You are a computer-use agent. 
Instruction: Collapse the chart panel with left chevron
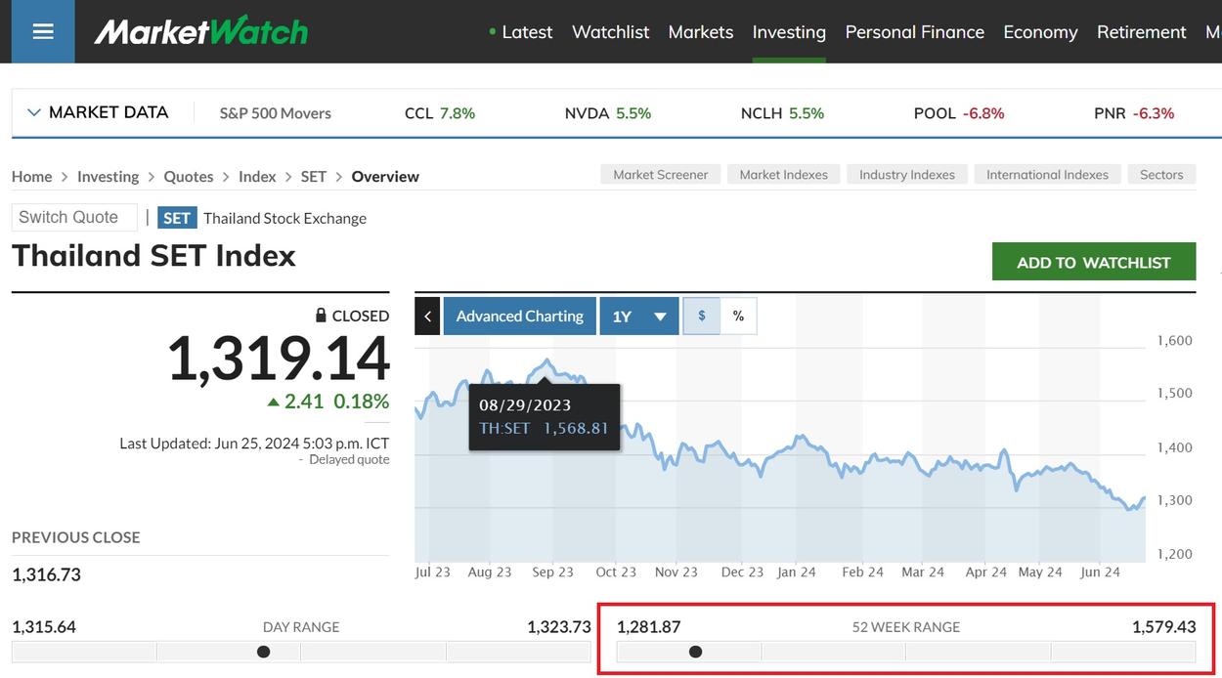point(427,317)
